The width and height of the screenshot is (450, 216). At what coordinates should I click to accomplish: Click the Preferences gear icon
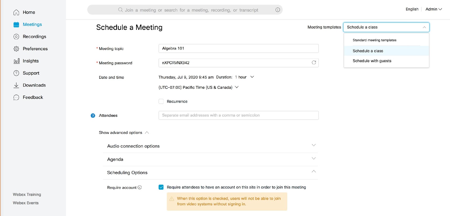coord(16,49)
